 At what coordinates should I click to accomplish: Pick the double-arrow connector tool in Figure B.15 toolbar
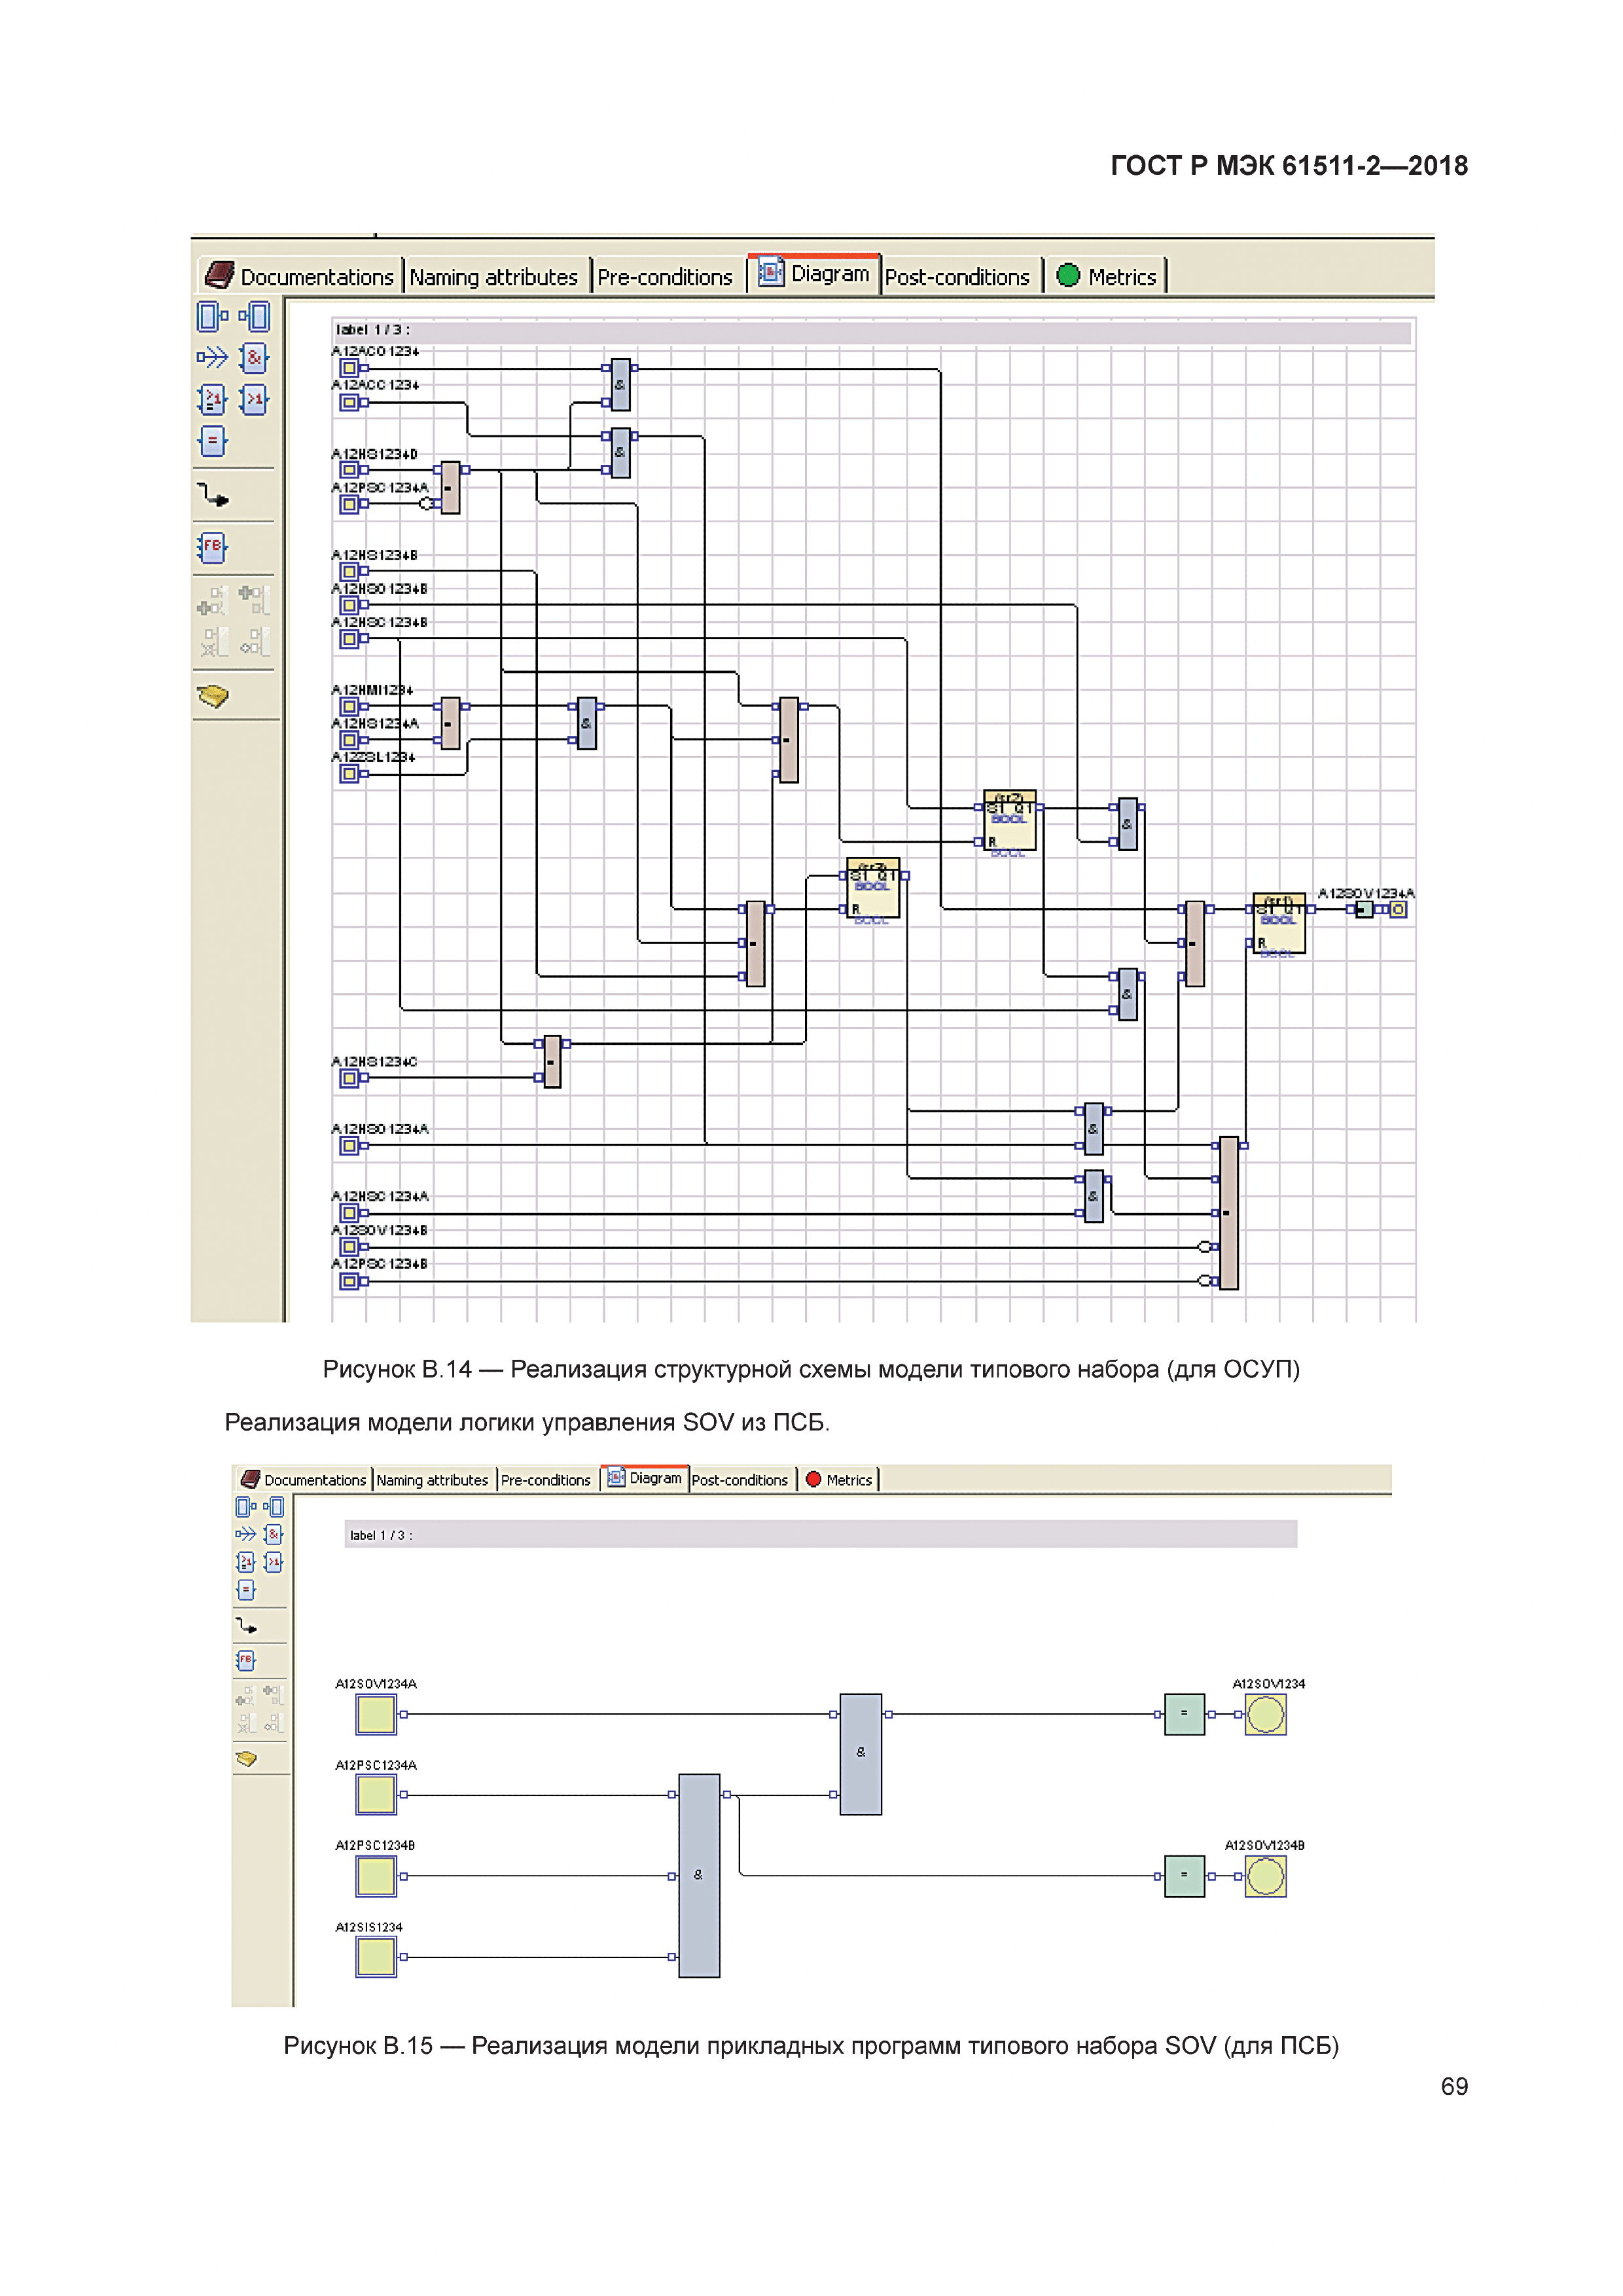[x=246, y=1534]
